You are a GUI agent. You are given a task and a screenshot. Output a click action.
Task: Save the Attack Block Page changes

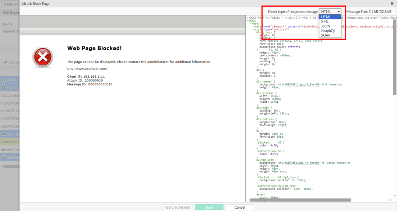pos(209,207)
